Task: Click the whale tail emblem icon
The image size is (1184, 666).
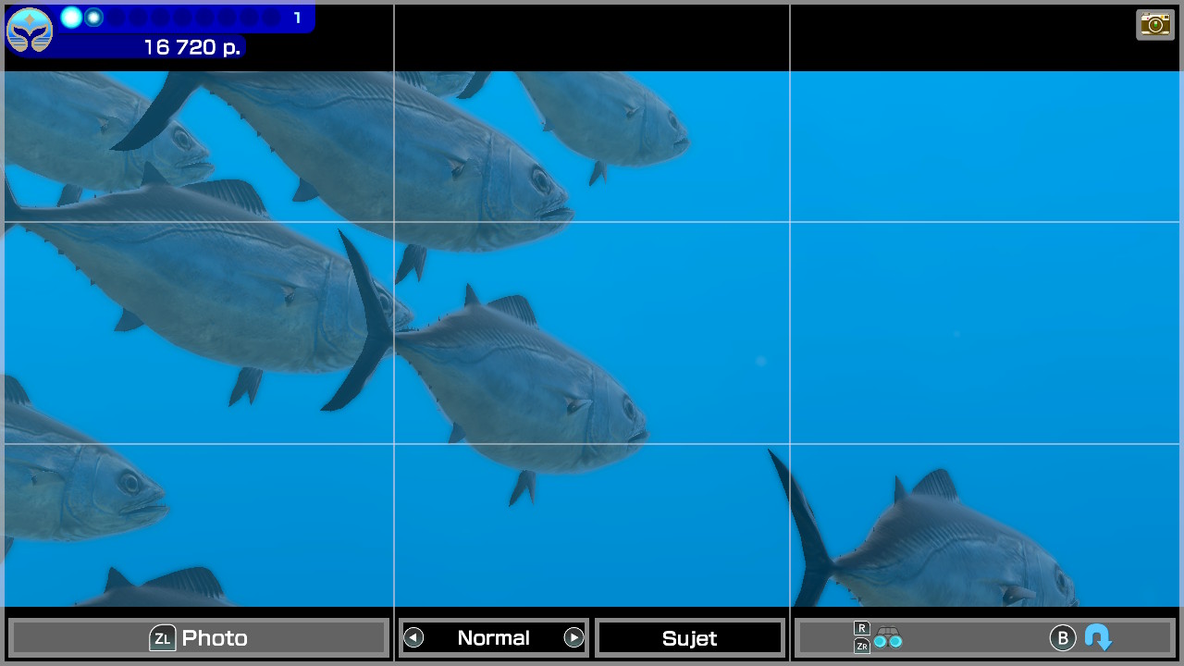Action: point(30,31)
